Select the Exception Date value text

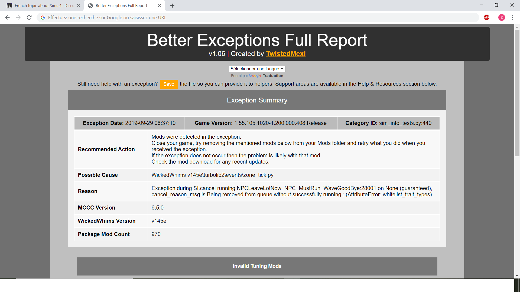pos(150,123)
